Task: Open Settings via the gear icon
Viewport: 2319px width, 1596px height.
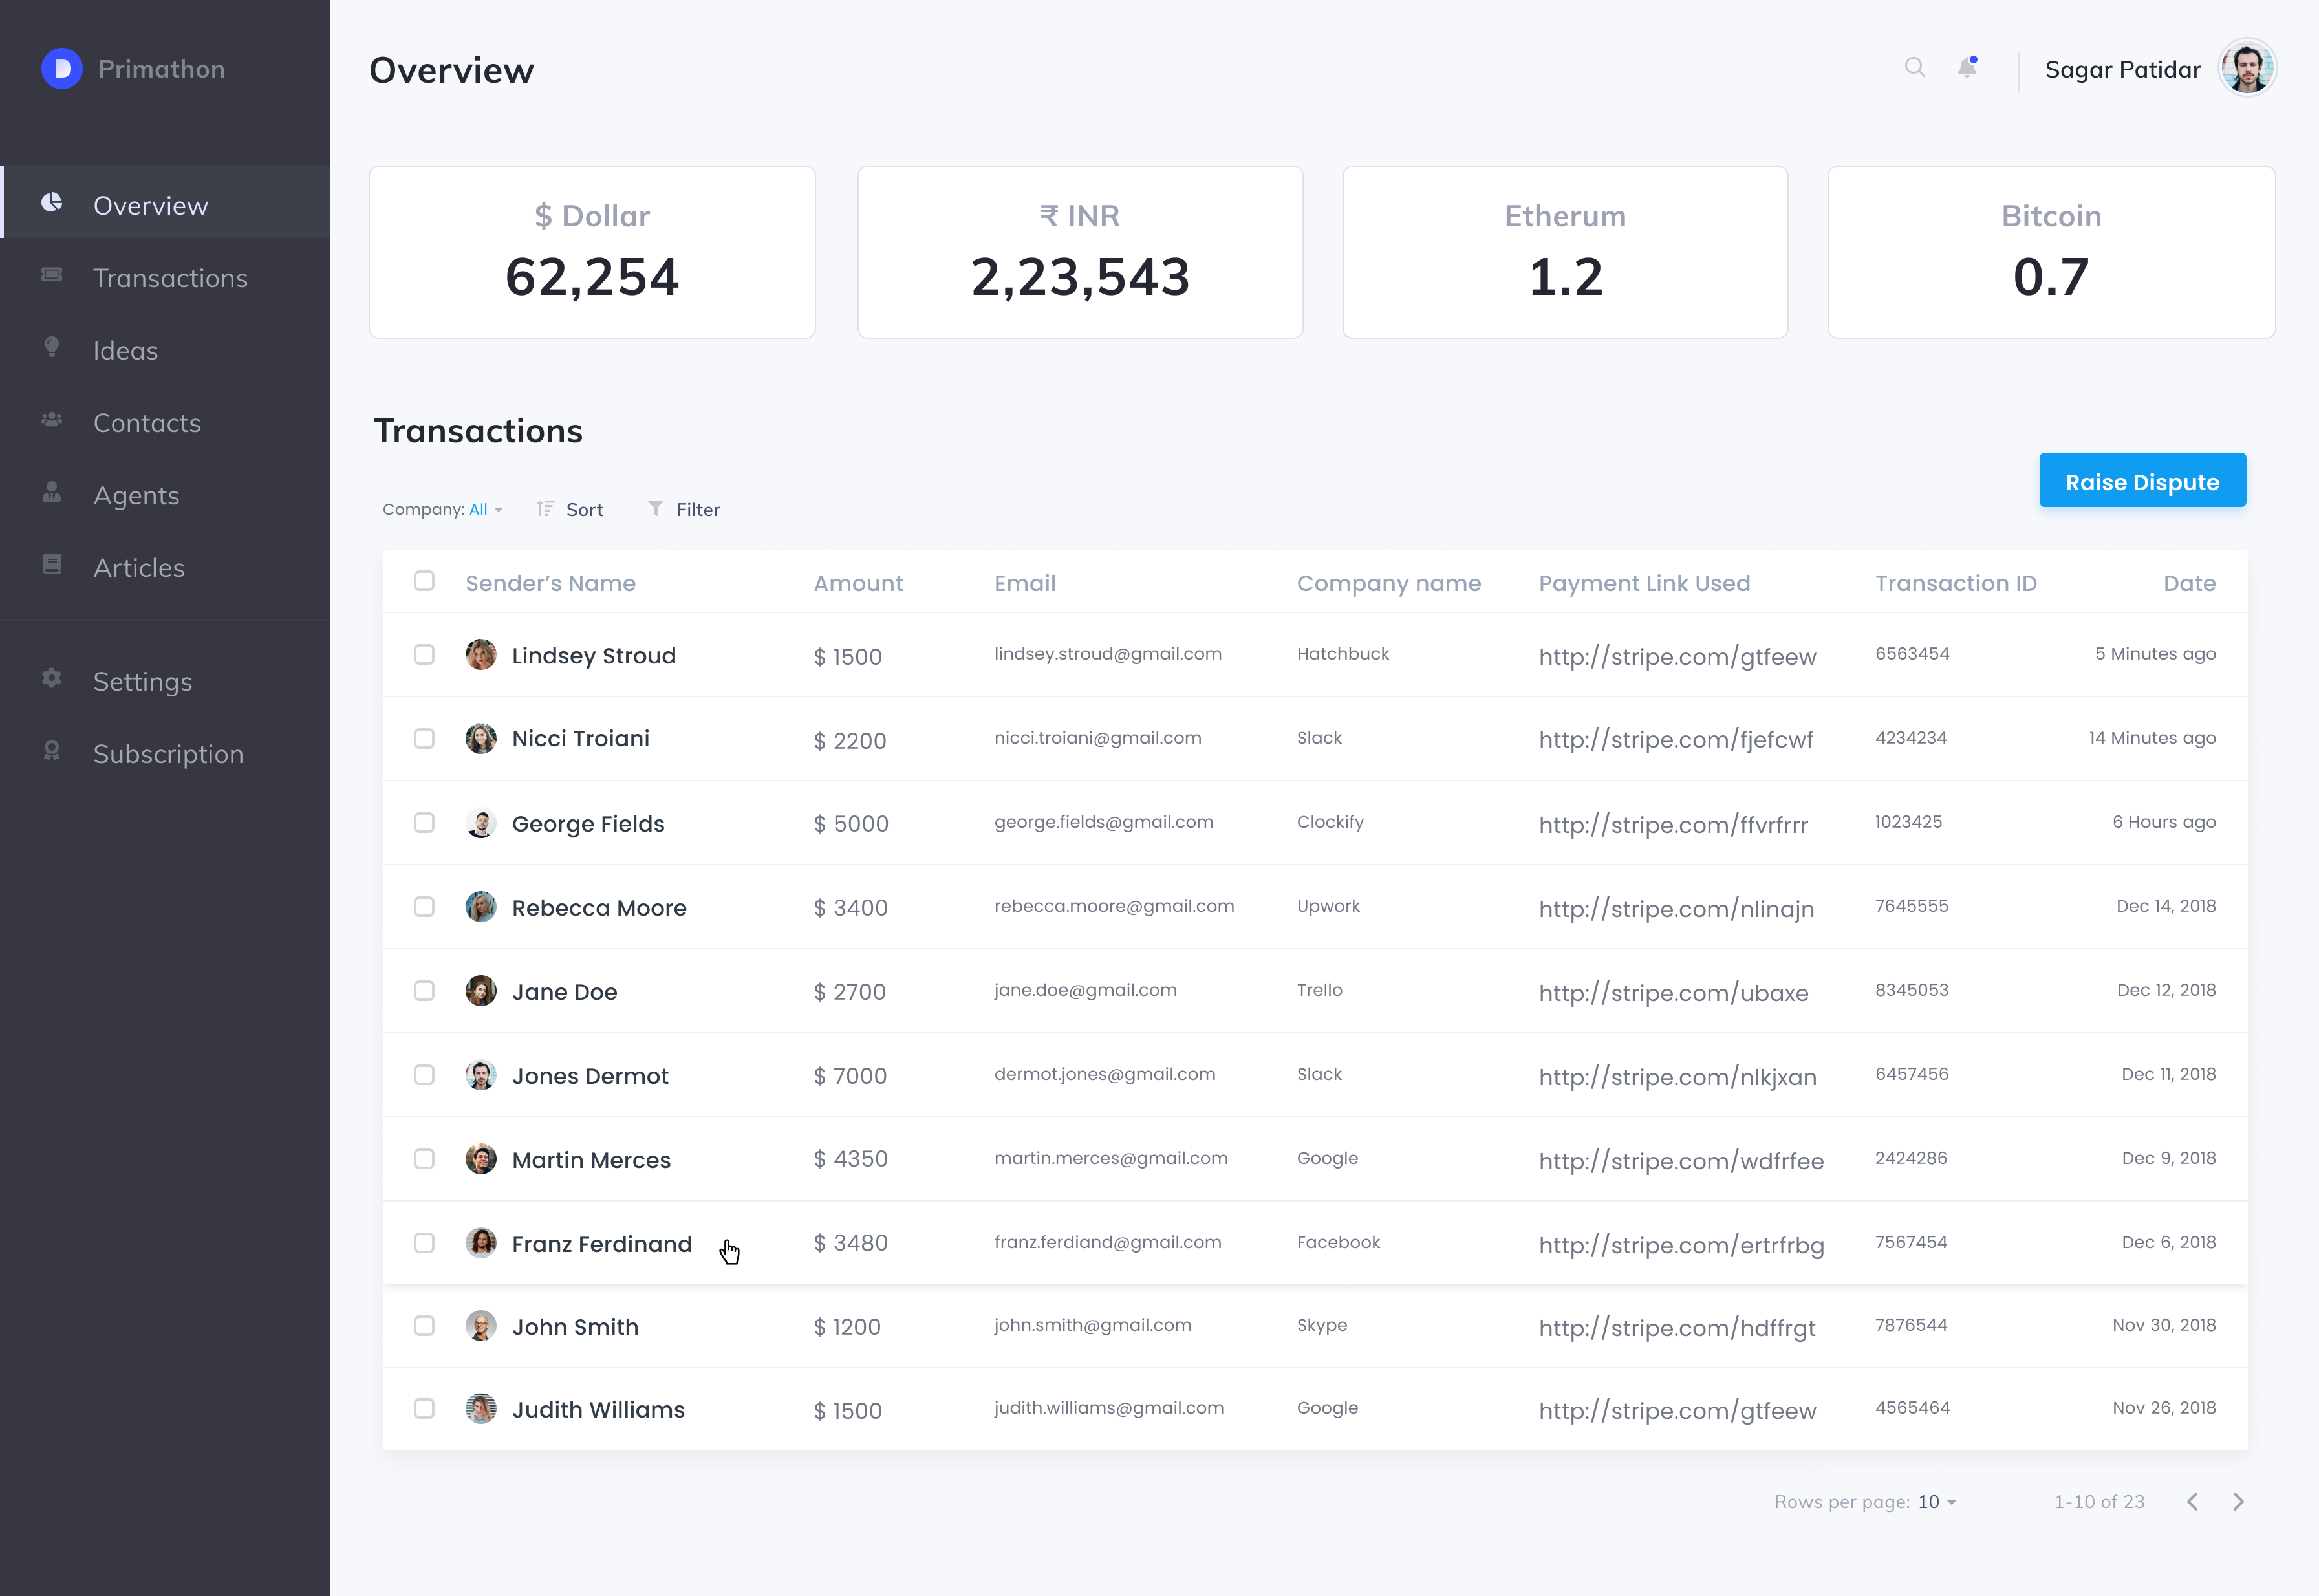Action: (51, 679)
